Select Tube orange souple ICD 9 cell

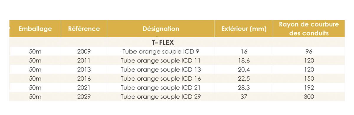point(161,52)
